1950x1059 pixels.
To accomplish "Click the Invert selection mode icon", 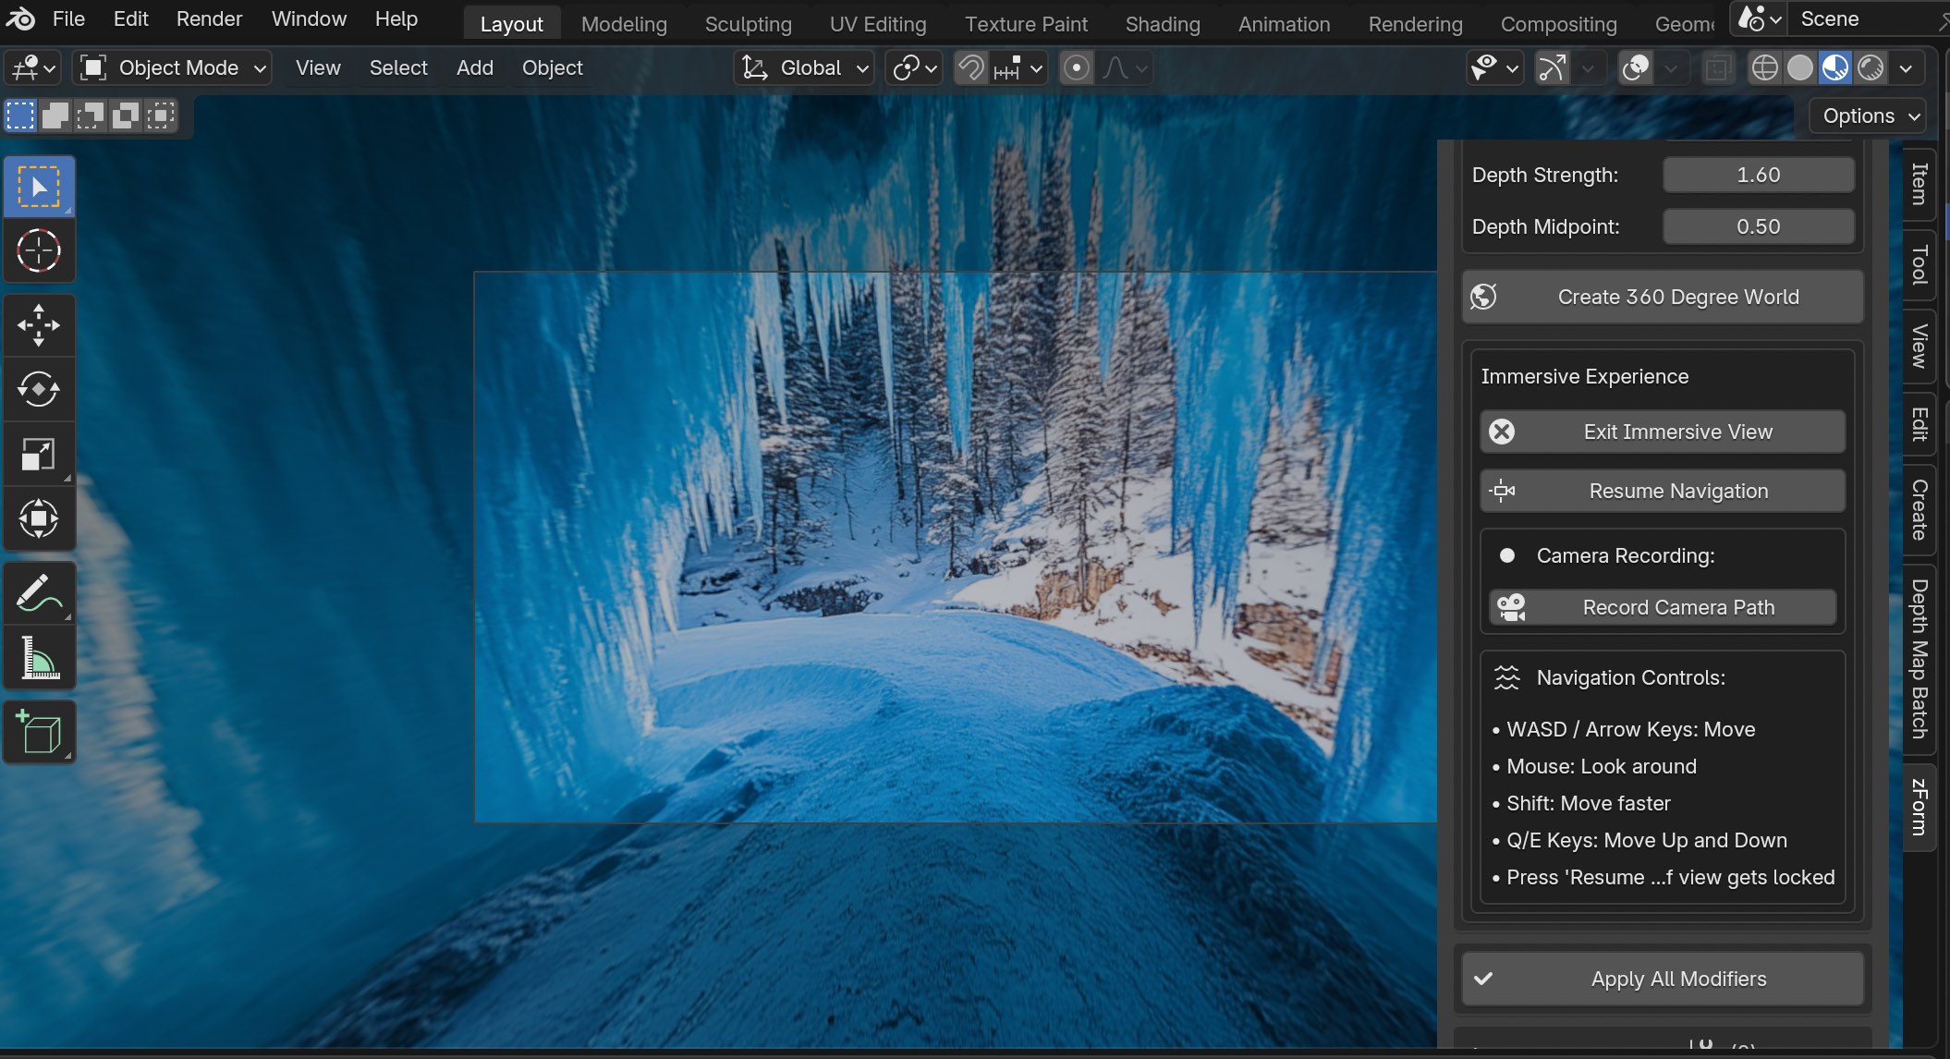I will point(126,116).
